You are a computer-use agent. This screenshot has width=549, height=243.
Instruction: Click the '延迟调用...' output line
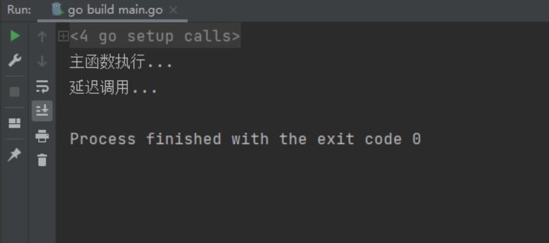(113, 88)
